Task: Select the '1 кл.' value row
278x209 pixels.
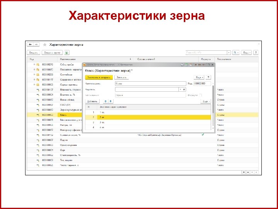Action: [x=148, y=112]
